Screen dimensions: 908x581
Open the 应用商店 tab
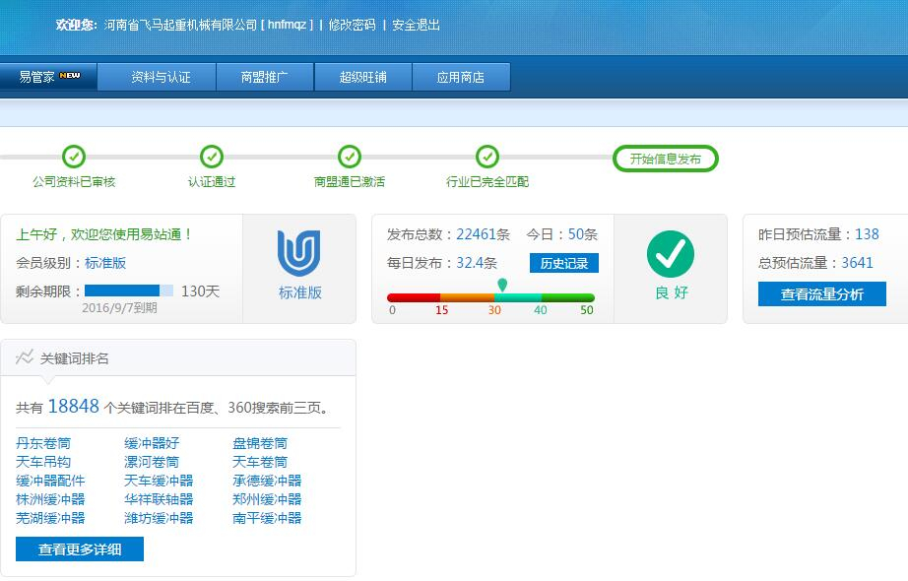461,77
